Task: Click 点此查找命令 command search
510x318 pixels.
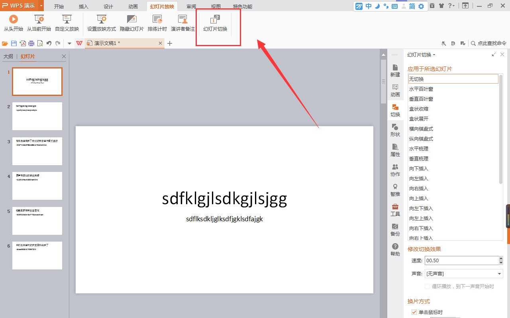Action: point(488,43)
